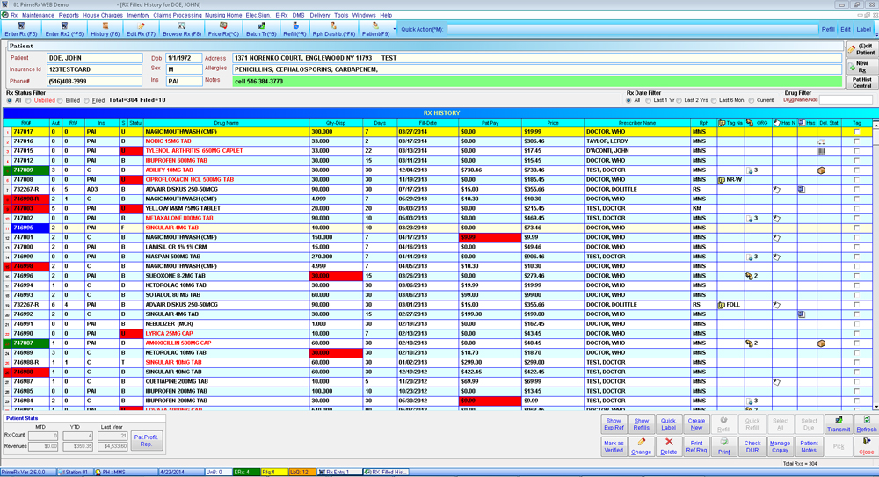Click the Check DUR button
The image size is (879, 477).
coord(752,447)
